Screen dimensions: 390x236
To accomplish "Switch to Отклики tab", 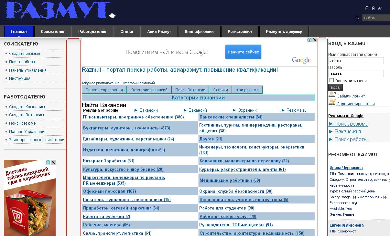I will point(221,90).
